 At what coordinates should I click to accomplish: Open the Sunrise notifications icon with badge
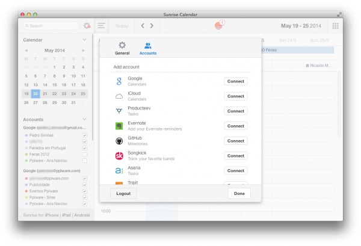219,25
